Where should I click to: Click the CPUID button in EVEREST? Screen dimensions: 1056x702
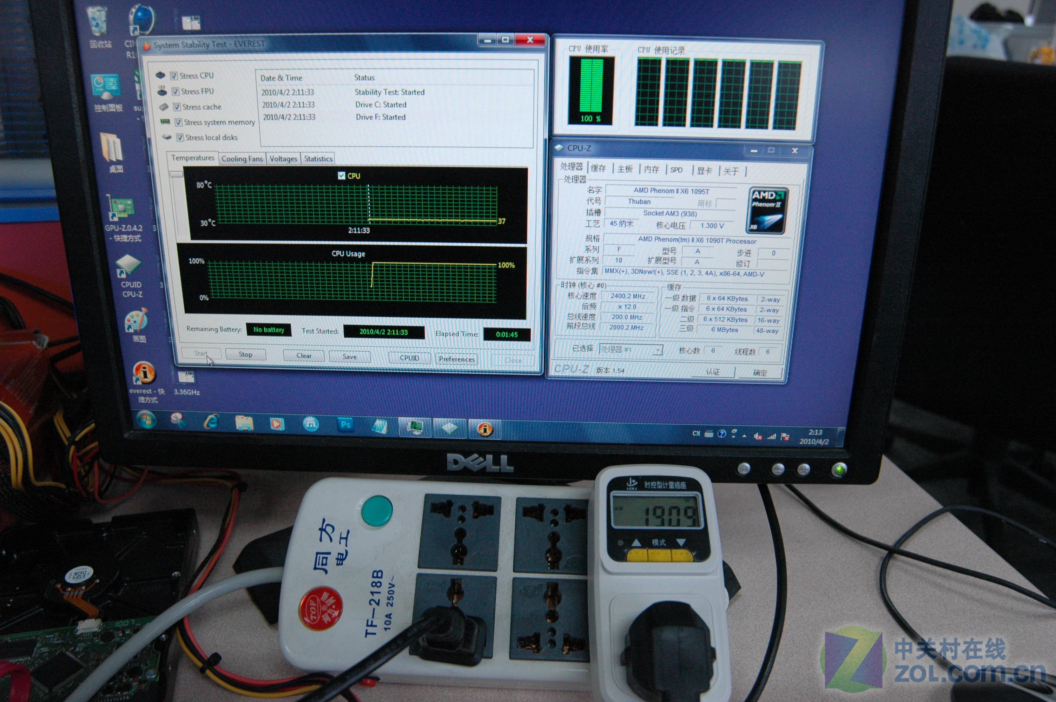tap(409, 358)
